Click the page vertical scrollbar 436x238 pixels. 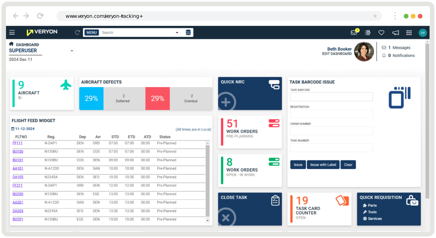point(428,121)
